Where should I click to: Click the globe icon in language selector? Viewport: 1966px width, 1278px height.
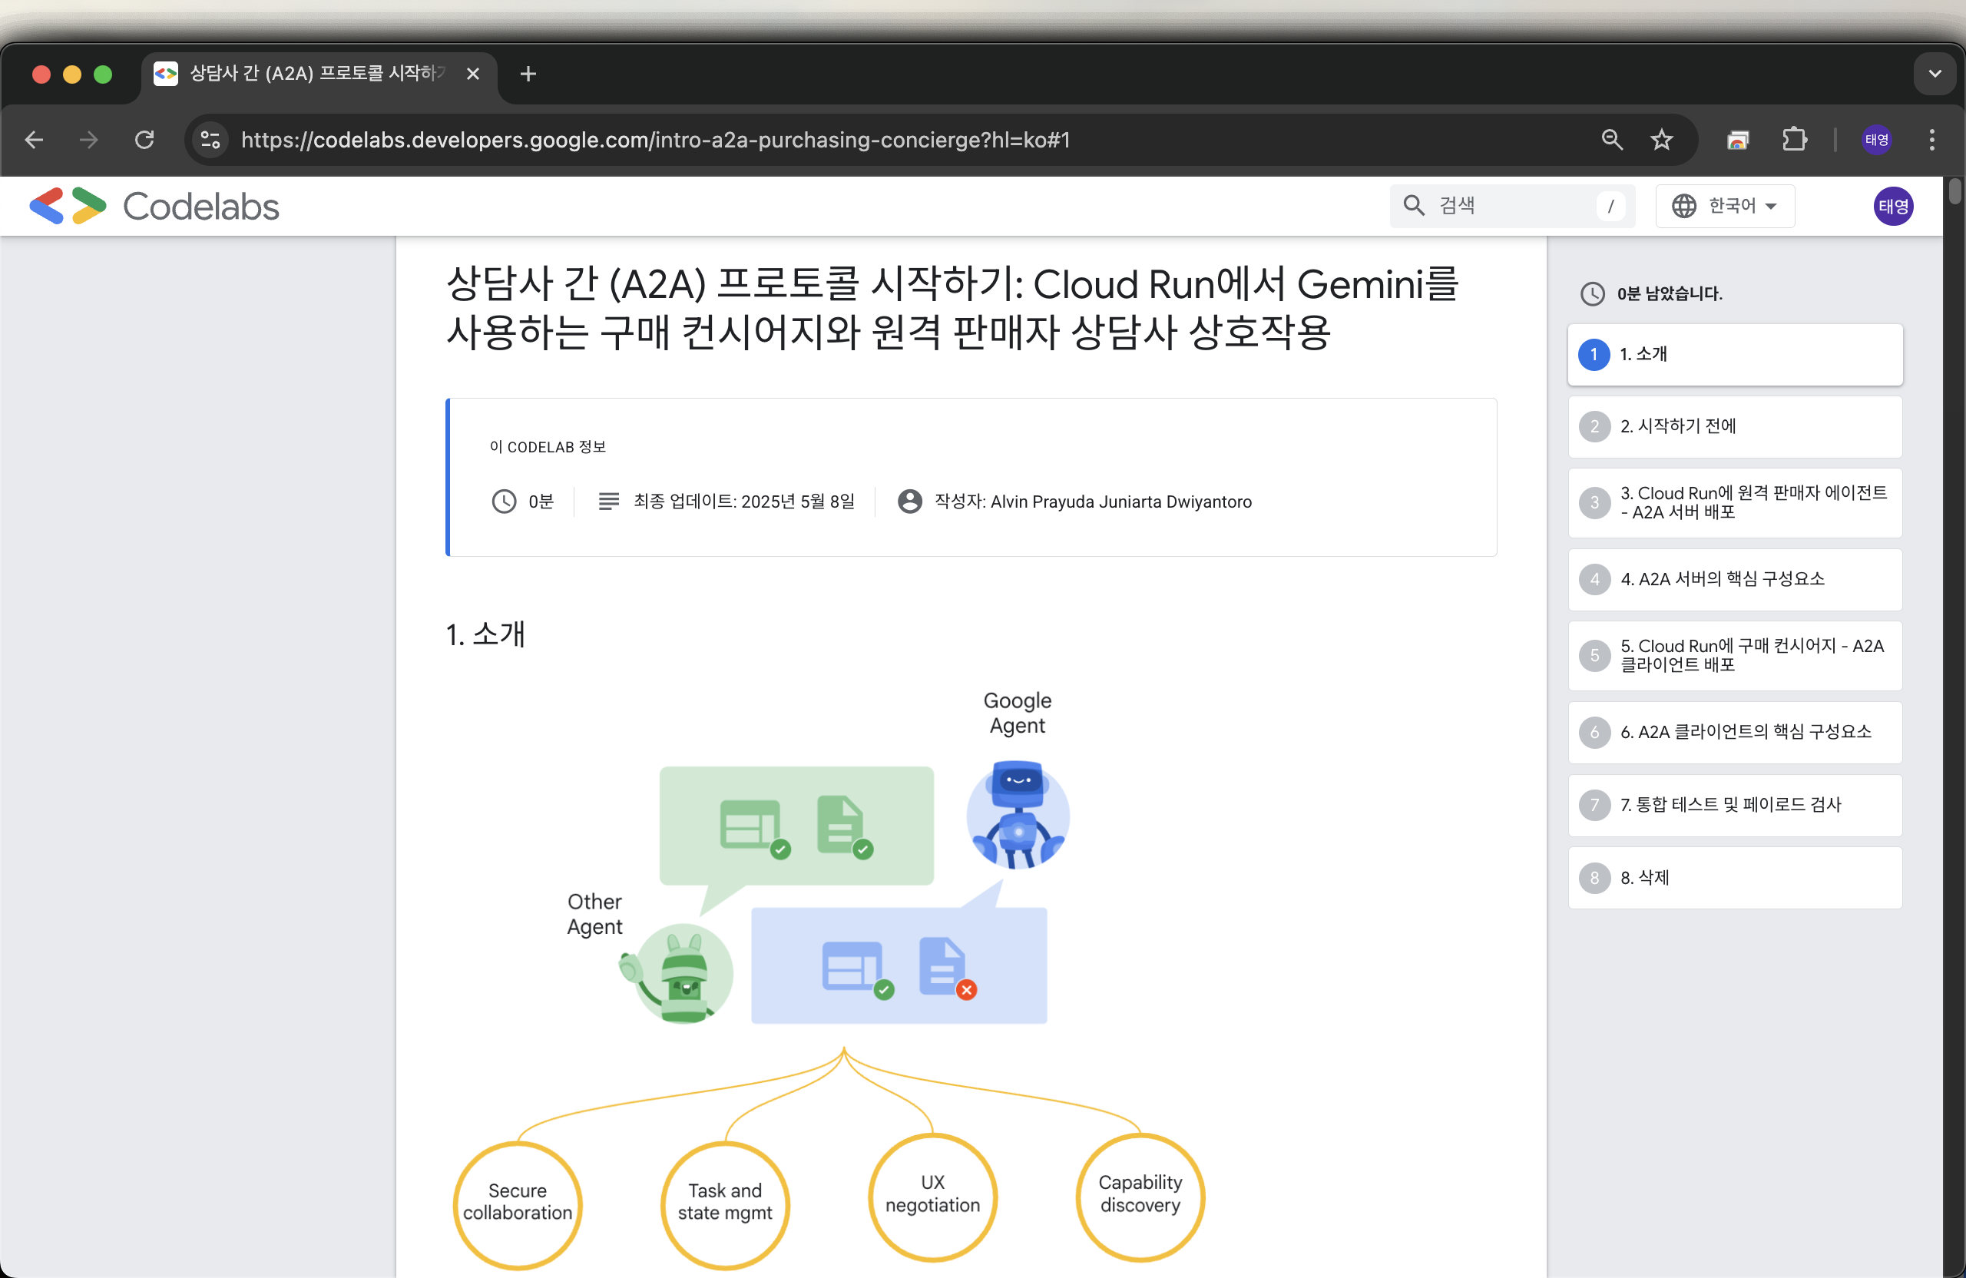[1683, 206]
